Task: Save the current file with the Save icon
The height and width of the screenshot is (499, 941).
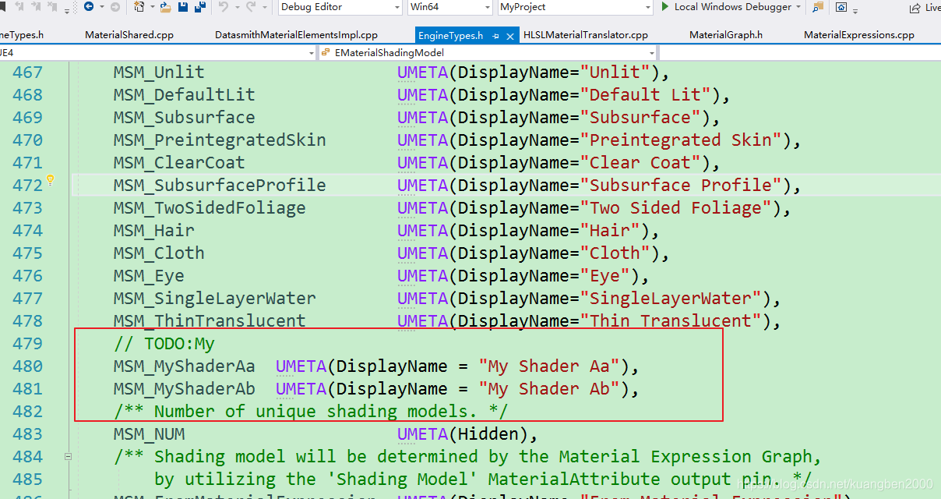Action: (x=182, y=8)
